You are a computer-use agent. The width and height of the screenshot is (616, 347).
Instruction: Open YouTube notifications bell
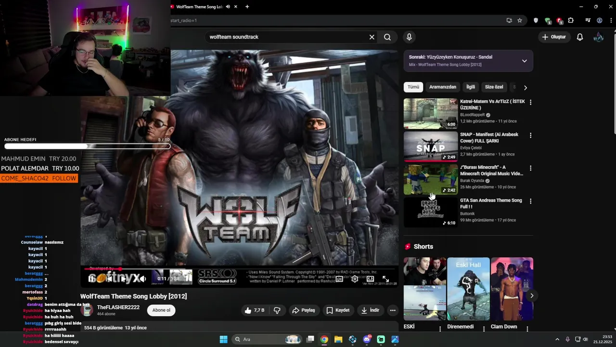580,37
